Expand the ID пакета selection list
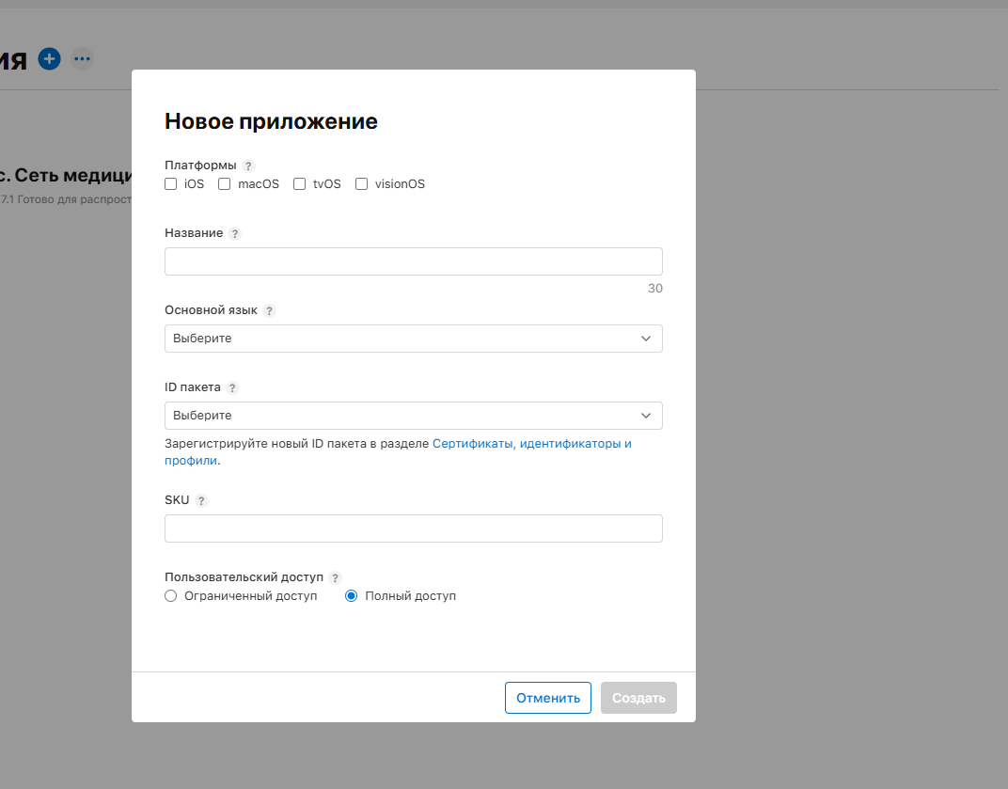The height and width of the screenshot is (789, 1008). click(414, 415)
